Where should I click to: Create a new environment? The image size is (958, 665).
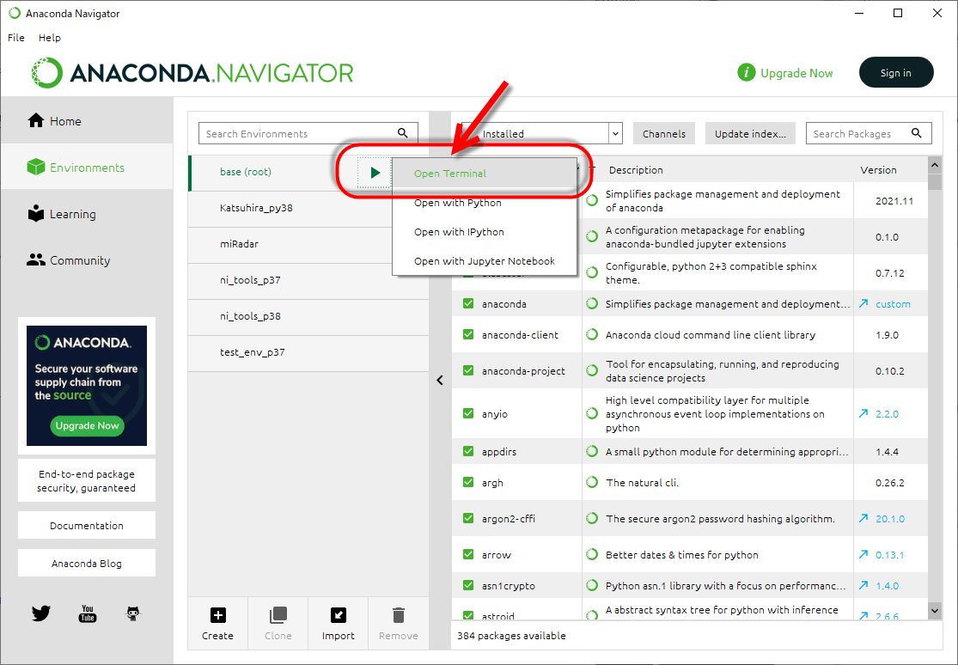coord(217,624)
